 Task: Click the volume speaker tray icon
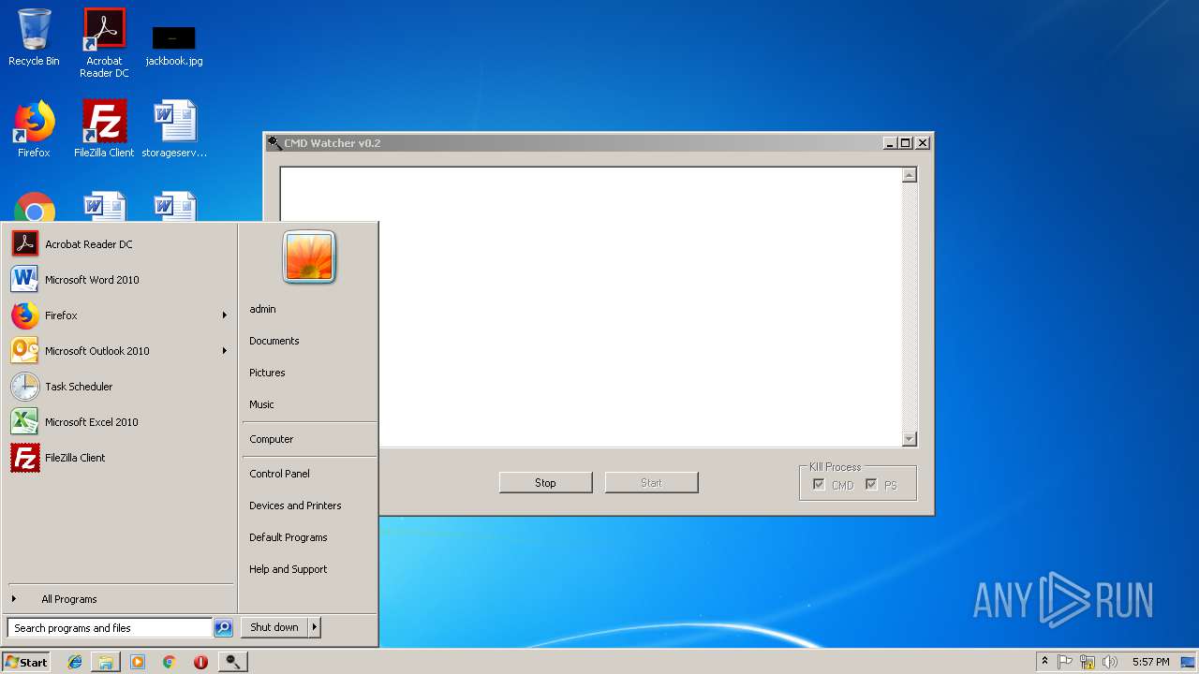tap(1110, 662)
